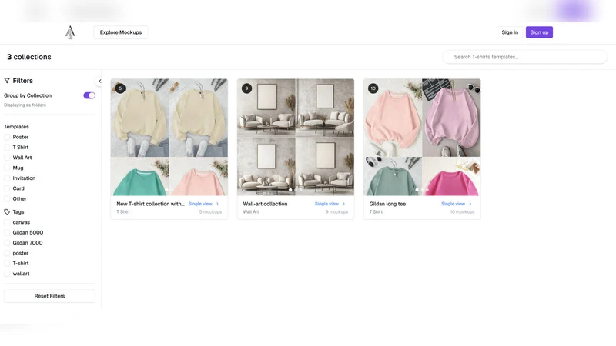Check the T Shirt template checkbox
Screen dimensions: 616x346
point(7,147)
